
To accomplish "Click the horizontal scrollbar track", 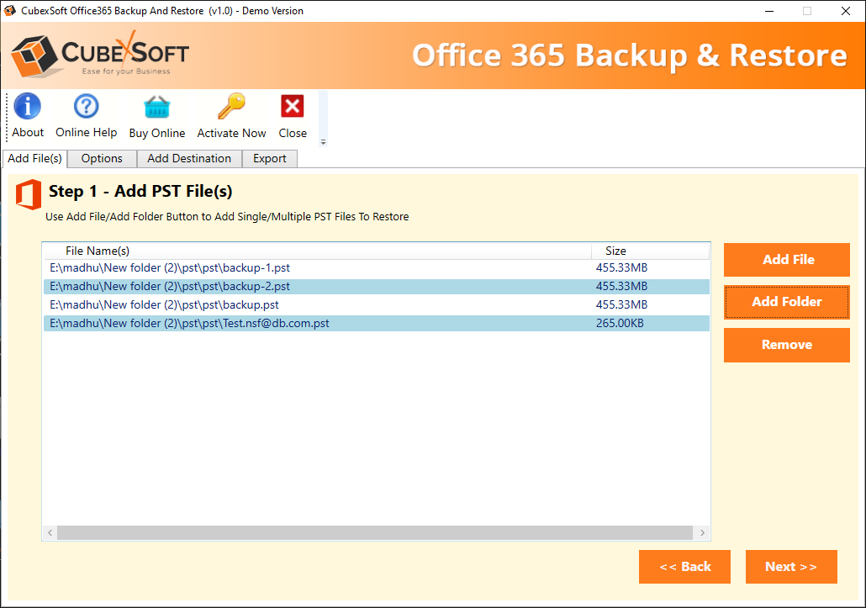I will coord(375,533).
